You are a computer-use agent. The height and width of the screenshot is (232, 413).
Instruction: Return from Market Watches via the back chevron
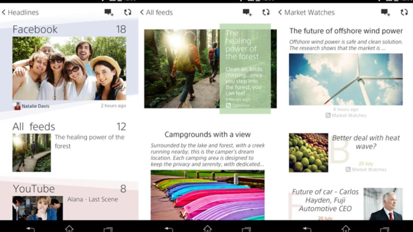click(x=280, y=12)
